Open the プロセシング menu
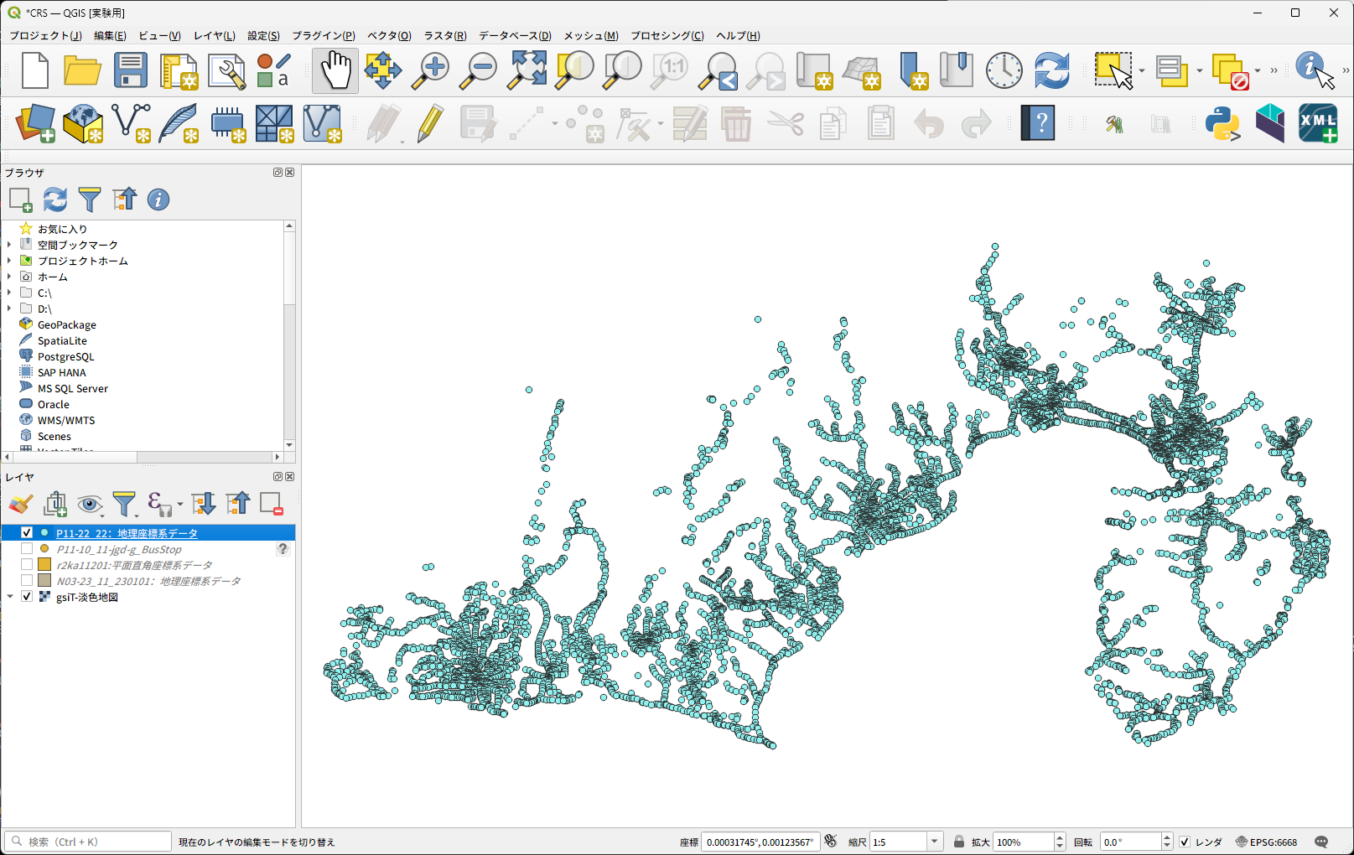The width and height of the screenshot is (1354, 855). [667, 35]
